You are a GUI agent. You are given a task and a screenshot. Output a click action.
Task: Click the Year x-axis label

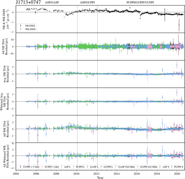[x=100, y=177]
